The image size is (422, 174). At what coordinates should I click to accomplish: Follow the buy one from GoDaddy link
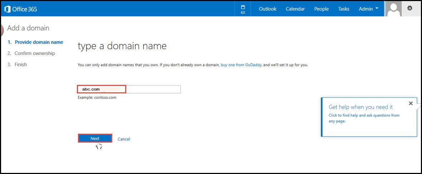(x=241, y=65)
